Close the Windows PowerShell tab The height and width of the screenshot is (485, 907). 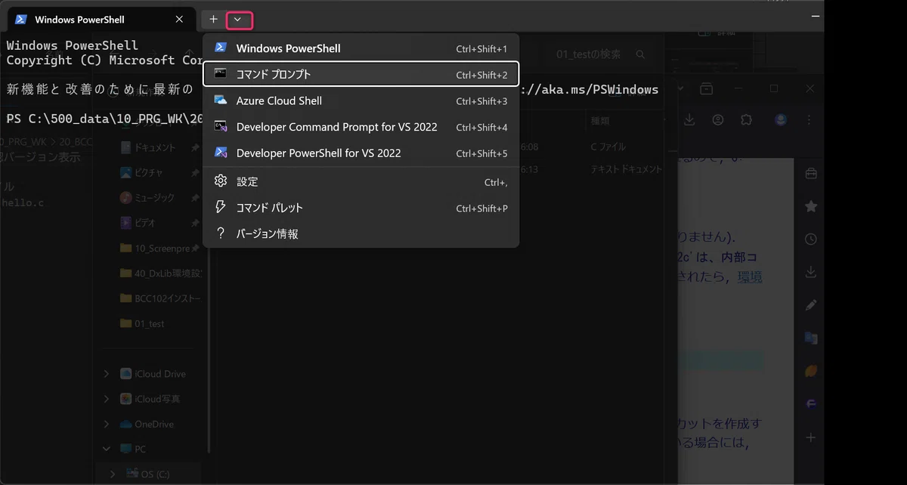click(x=179, y=20)
